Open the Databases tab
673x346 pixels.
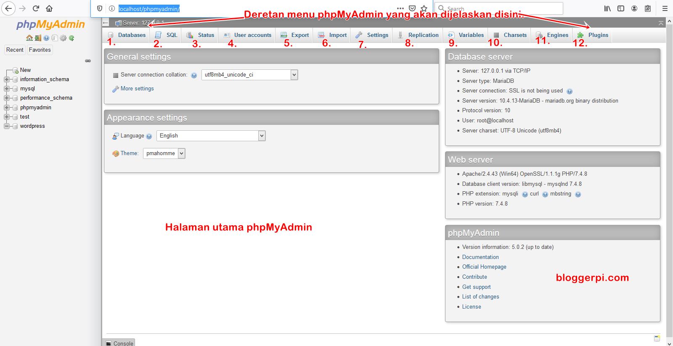(x=127, y=35)
